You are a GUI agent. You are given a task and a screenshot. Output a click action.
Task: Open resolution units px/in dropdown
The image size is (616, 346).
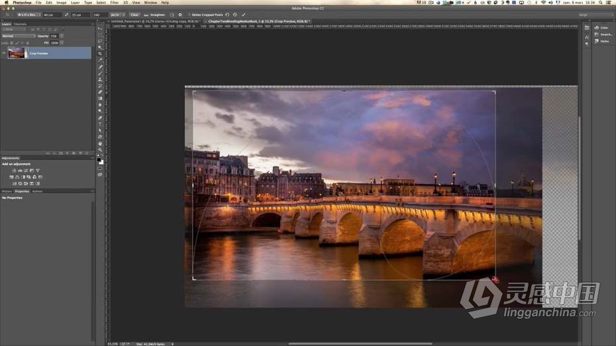(x=118, y=15)
